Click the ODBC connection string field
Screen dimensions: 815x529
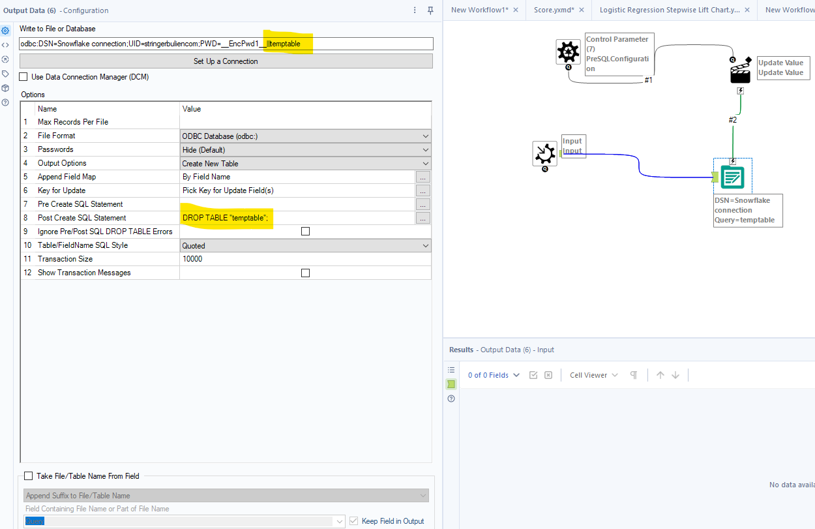point(225,43)
